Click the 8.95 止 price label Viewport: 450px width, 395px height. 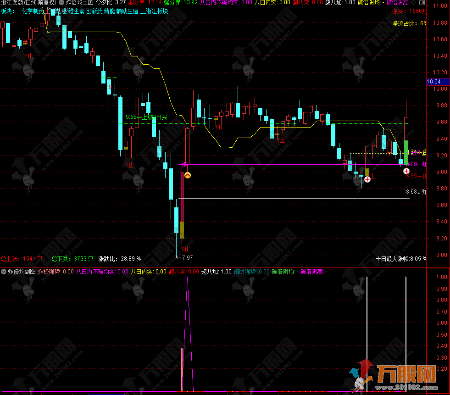point(416,175)
